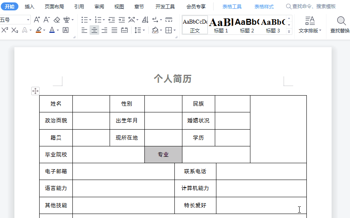Expand numbering style dropdown
The width and height of the screenshot is (350, 218).
tap(104, 20)
